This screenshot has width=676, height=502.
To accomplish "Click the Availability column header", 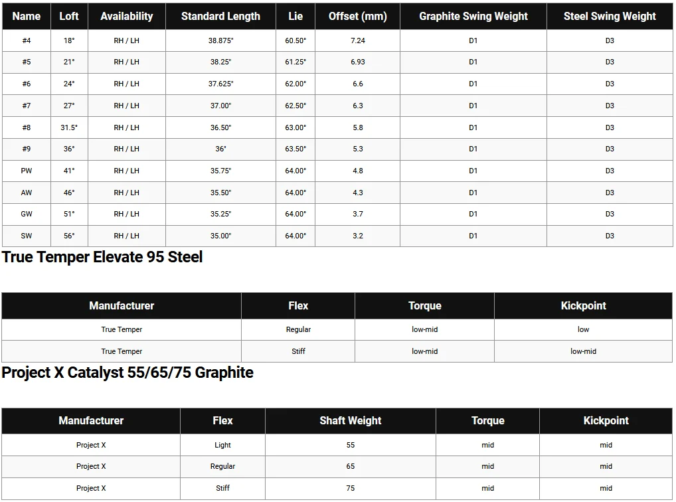I will [x=126, y=16].
